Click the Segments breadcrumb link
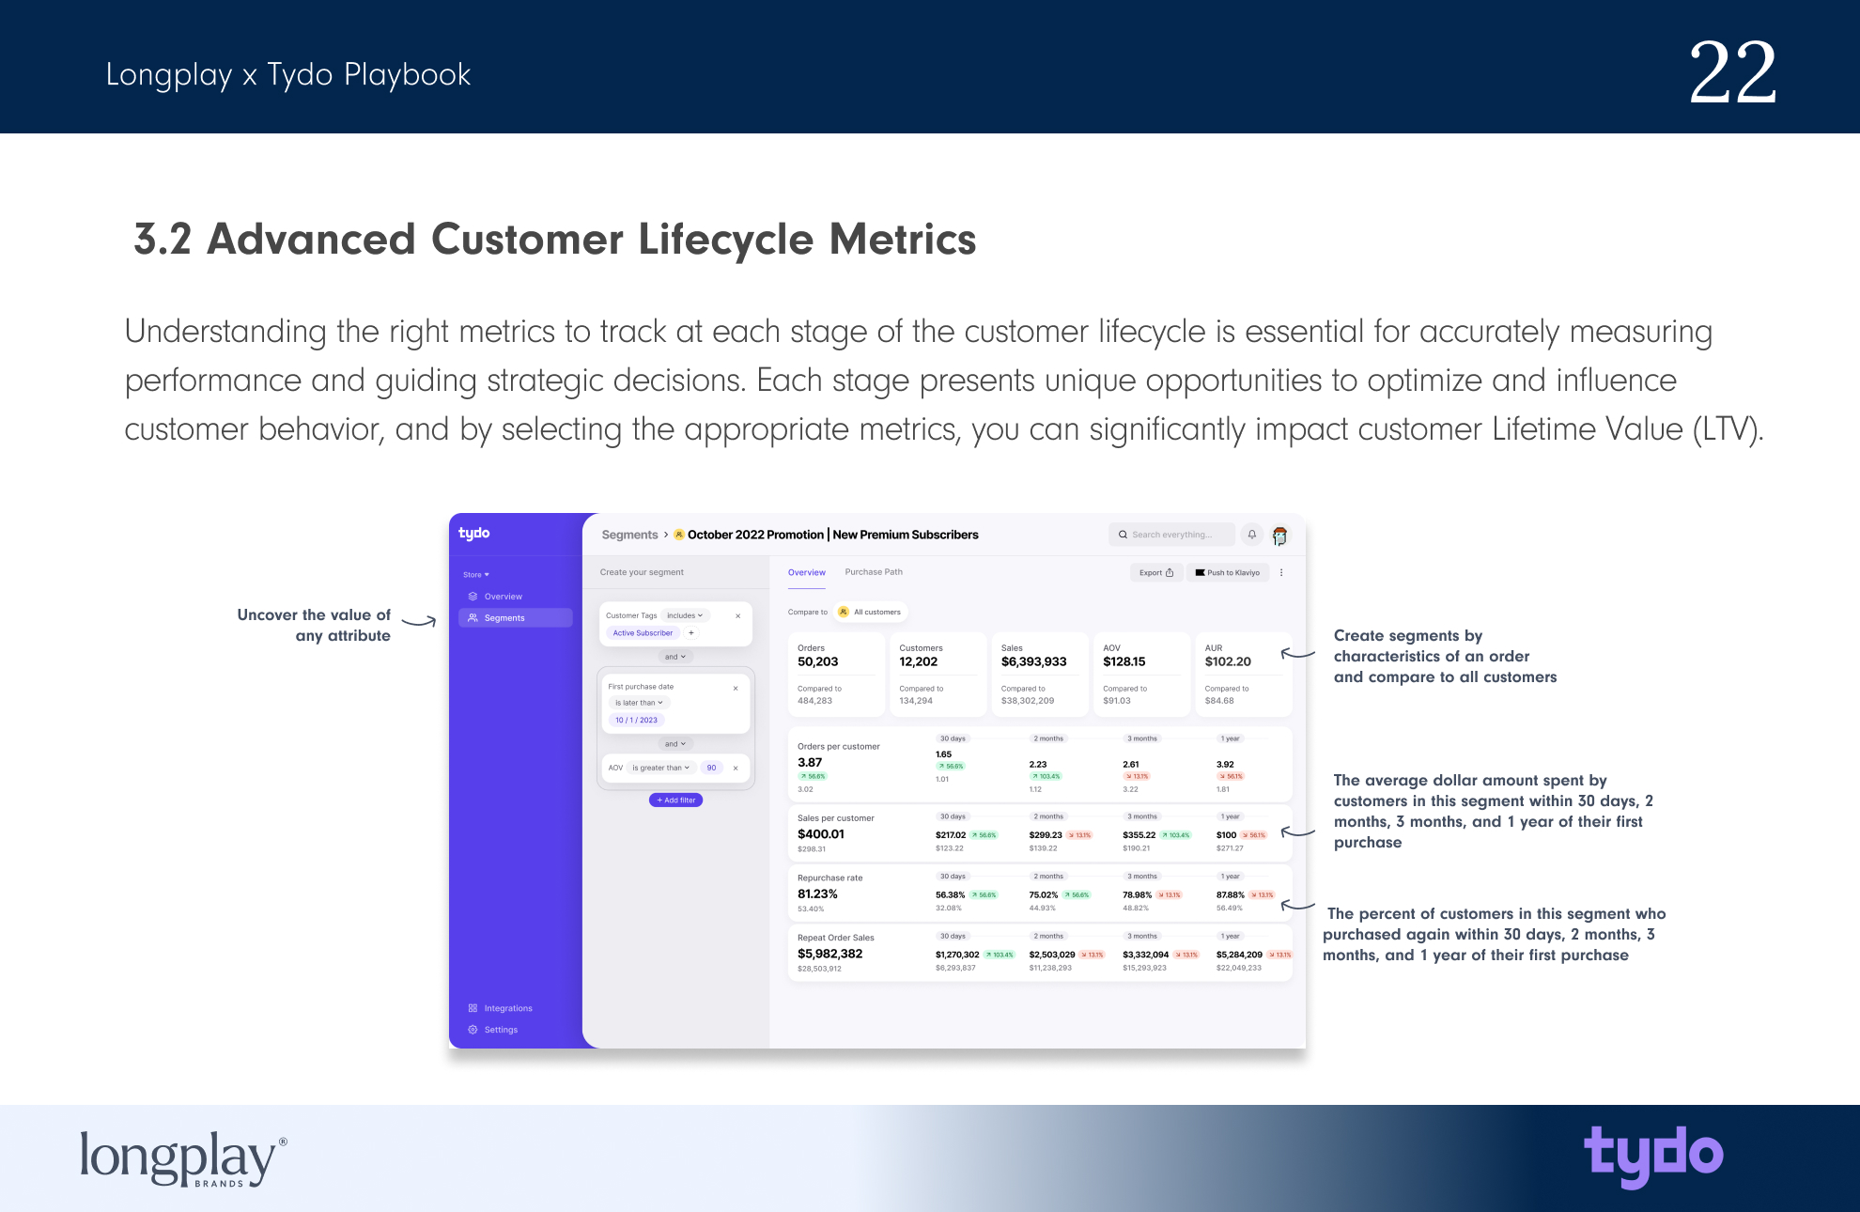Image resolution: width=1860 pixels, height=1212 pixels. point(629,535)
